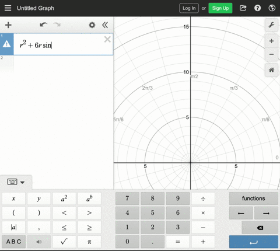
Task: Zoom out on the graph
Action: tap(271, 54)
